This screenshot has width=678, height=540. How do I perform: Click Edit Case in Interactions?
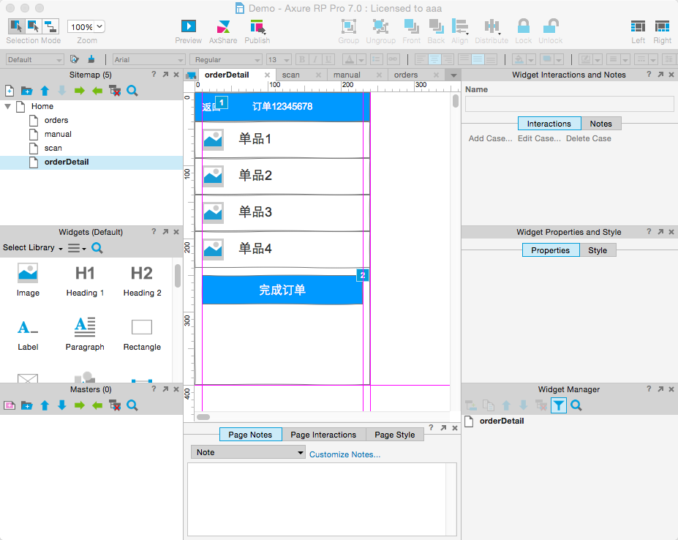pos(539,138)
